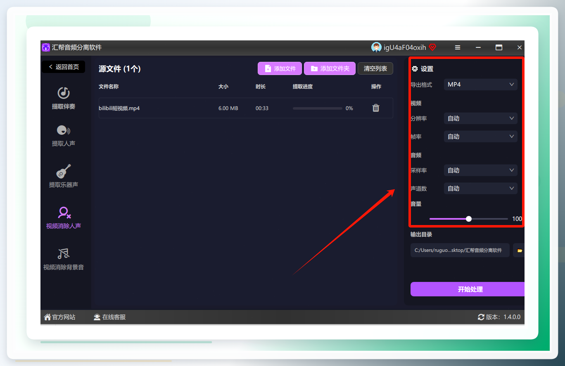Click the 版本: 1.4.0.0 text

[503, 317]
